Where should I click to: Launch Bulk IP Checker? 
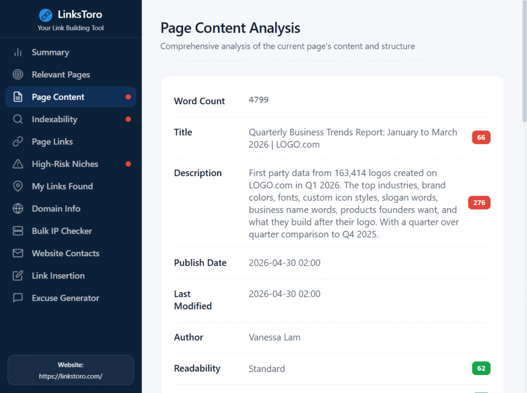71,231
